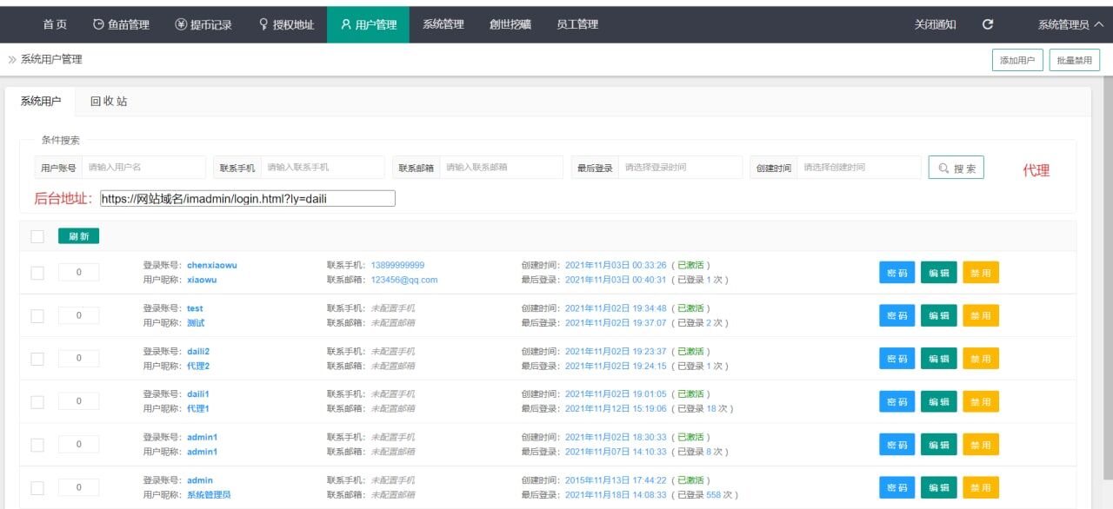Click the 后台地址 URL text box

248,199
